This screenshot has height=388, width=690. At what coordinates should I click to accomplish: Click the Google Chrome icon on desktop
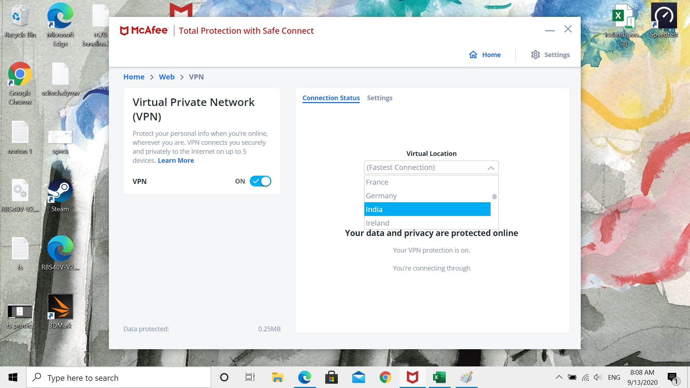click(x=20, y=74)
